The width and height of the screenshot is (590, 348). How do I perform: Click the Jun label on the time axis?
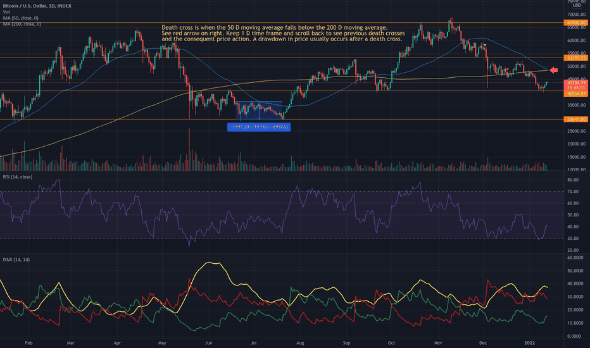(x=209, y=343)
